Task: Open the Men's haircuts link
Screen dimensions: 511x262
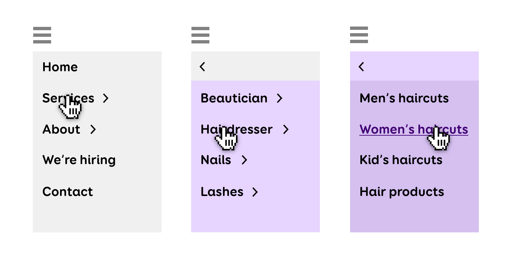Action: [x=404, y=98]
